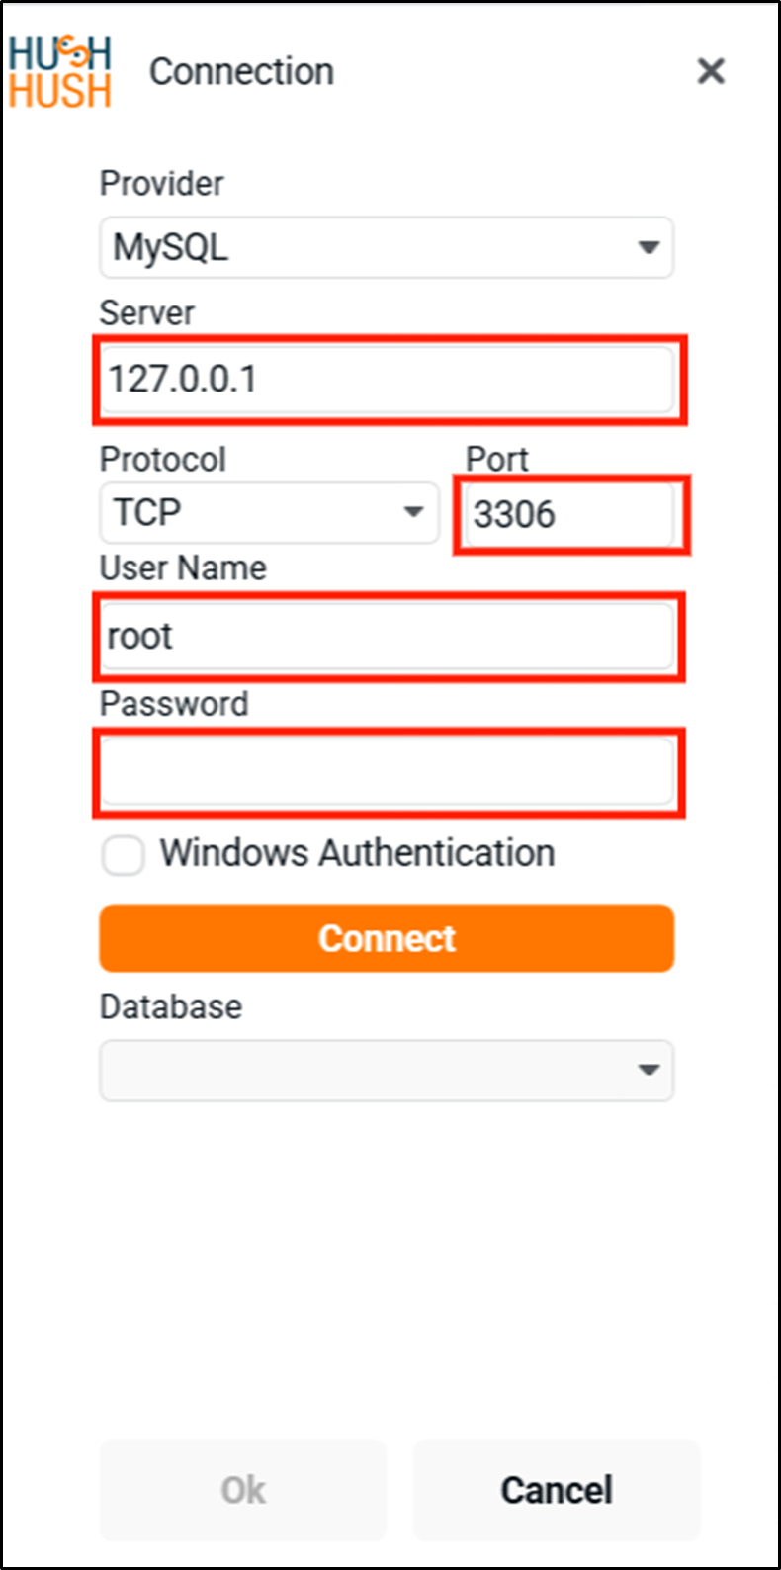Focus the empty Password field
Viewport: 781px width, 1570px height.
click(387, 773)
